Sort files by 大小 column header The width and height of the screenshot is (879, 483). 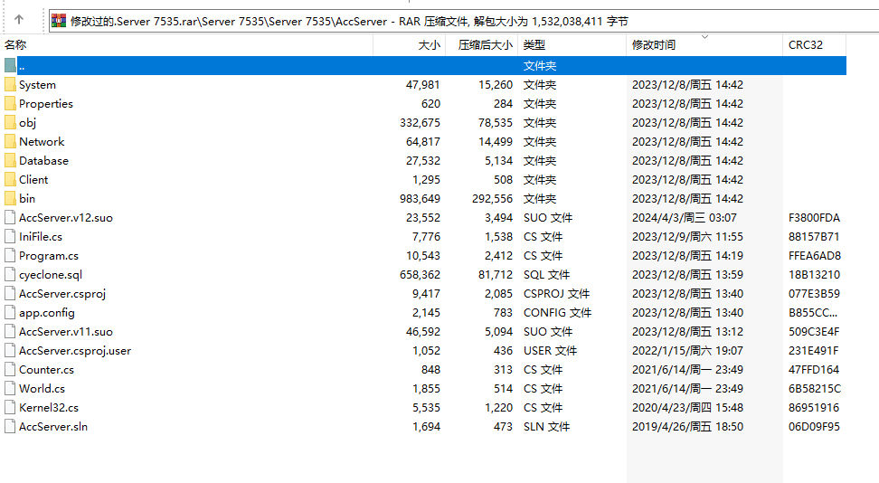pos(429,45)
